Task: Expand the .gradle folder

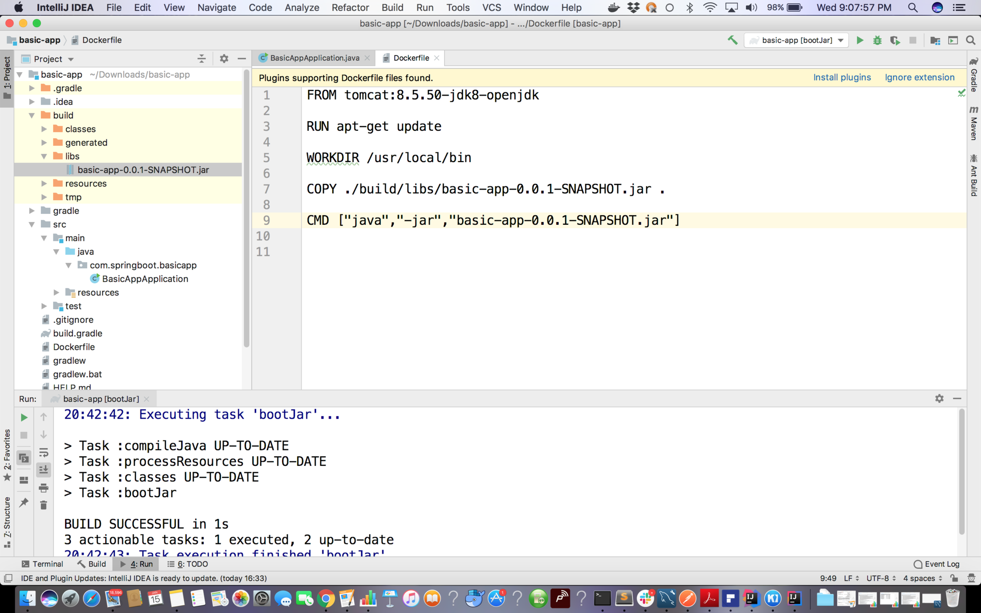Action: [x=32, y=88]
